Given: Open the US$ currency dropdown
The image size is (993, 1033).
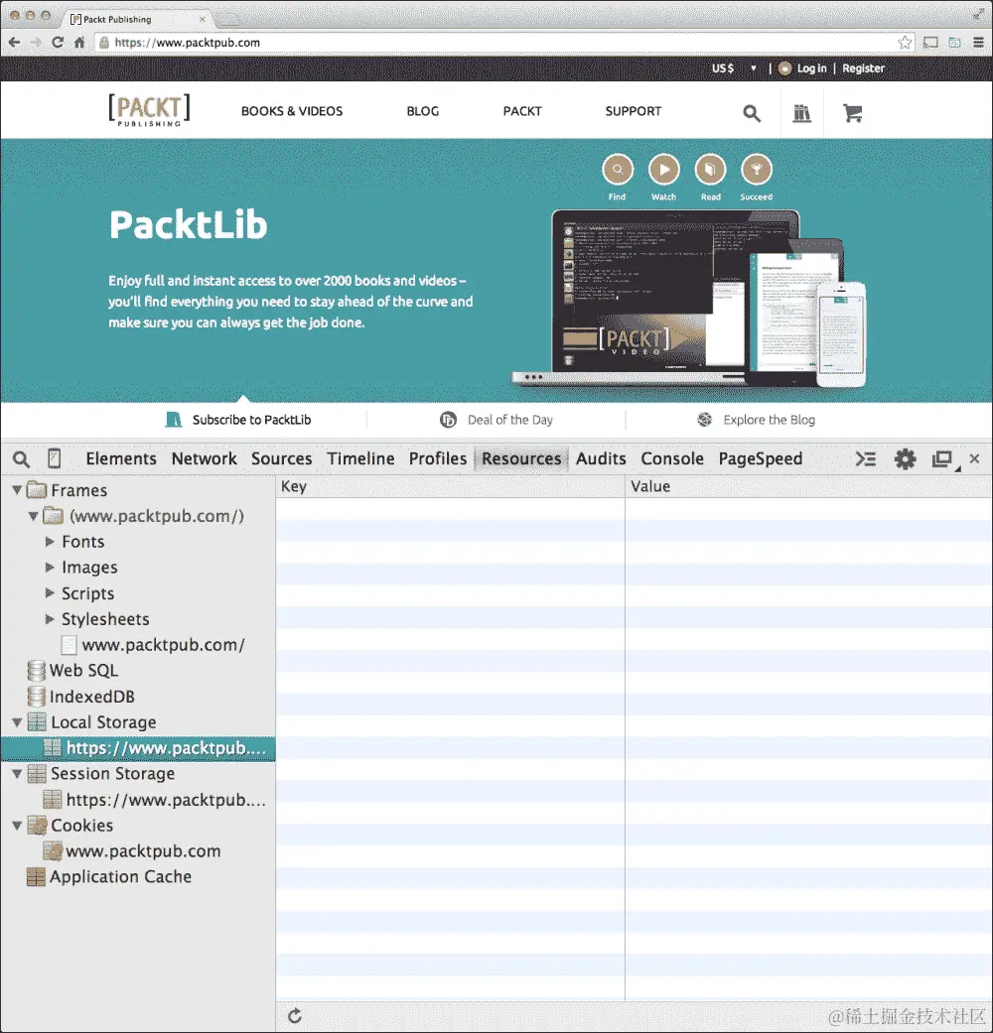Looking at the screenshot, I should pyautogui.click(x=733, y=67).
